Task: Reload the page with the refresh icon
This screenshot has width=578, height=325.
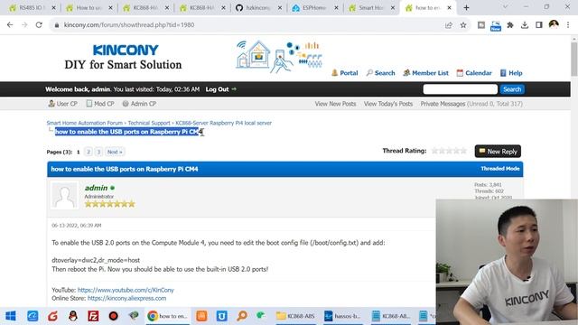Action: [39, 24]
